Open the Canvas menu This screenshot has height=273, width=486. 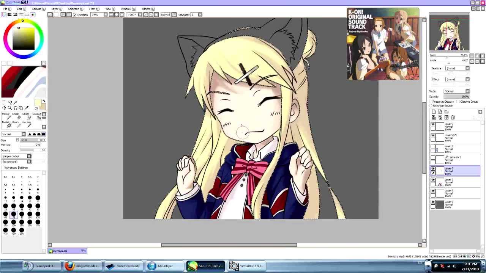[x=38, y=9]
